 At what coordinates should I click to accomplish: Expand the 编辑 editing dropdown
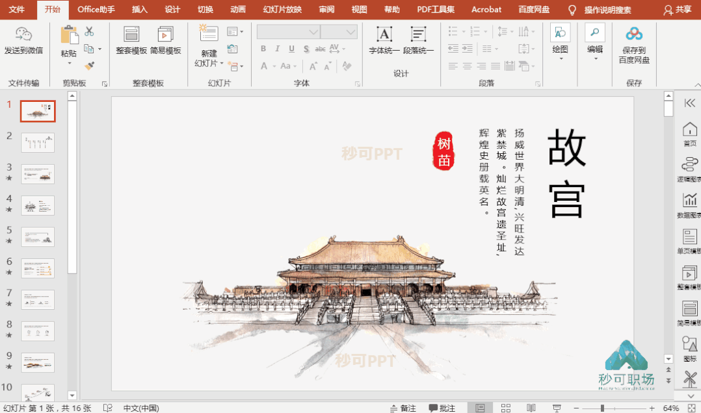pos(596,58)
